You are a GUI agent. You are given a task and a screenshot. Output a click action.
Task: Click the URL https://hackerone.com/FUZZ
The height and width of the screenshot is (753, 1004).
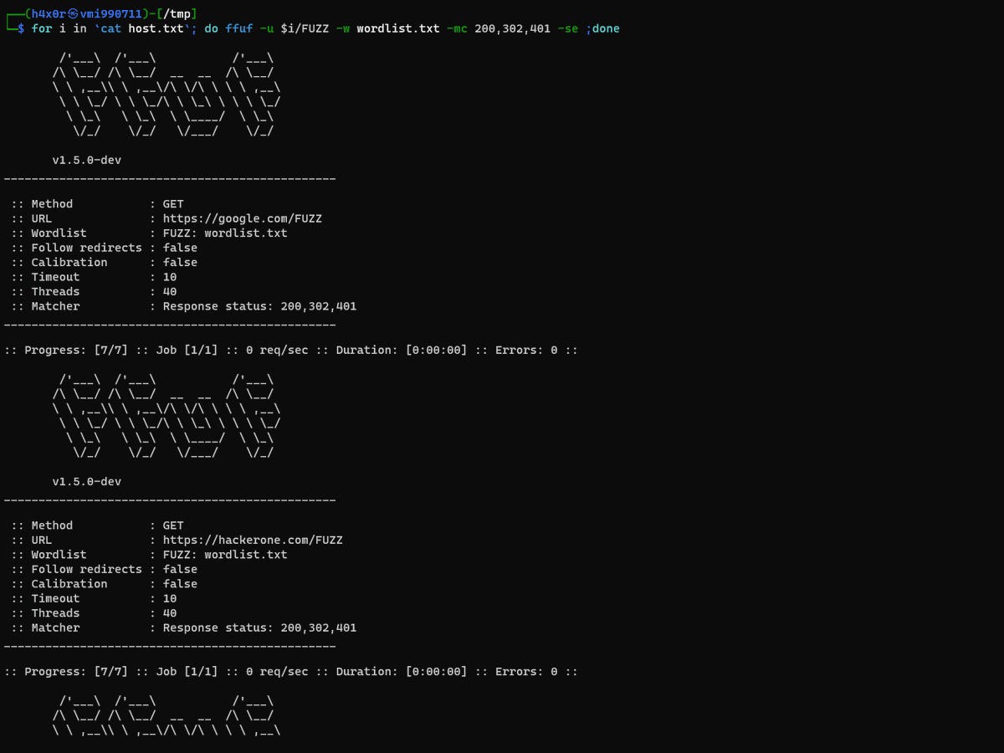point(253,540)
